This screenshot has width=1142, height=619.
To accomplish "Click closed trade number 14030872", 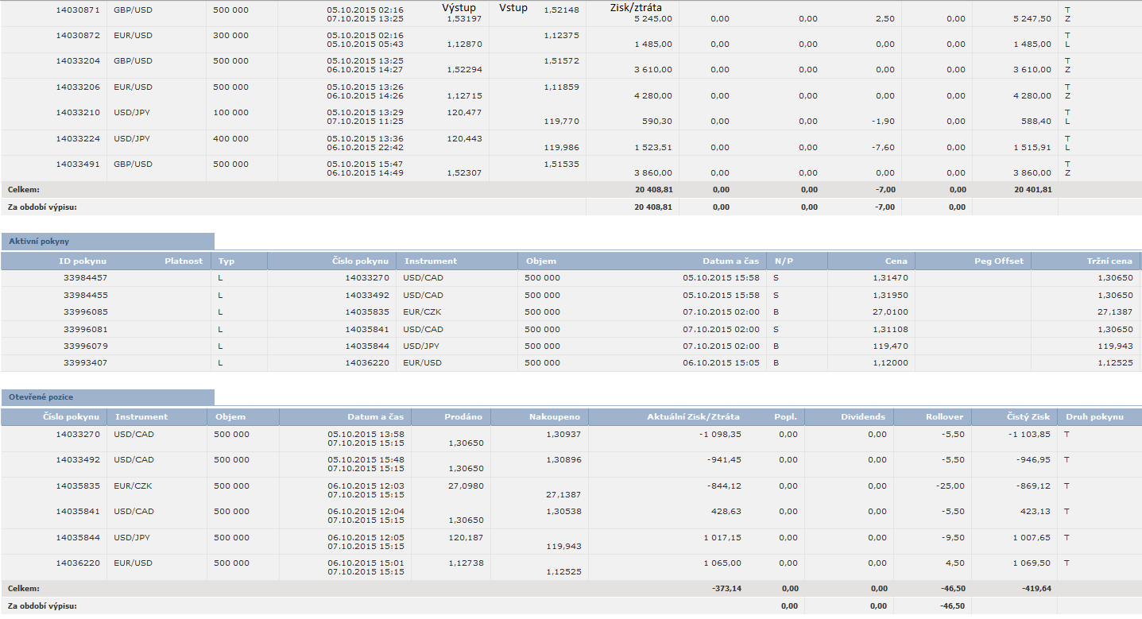I will [x=78, y=35].
